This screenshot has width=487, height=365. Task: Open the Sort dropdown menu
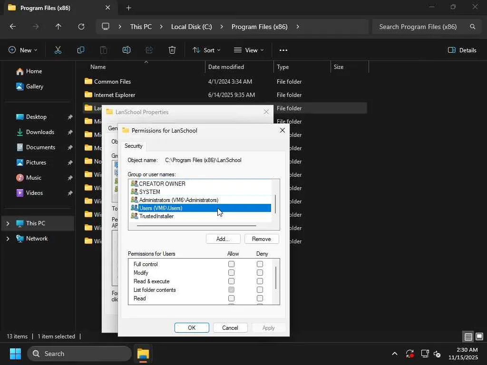206,50
